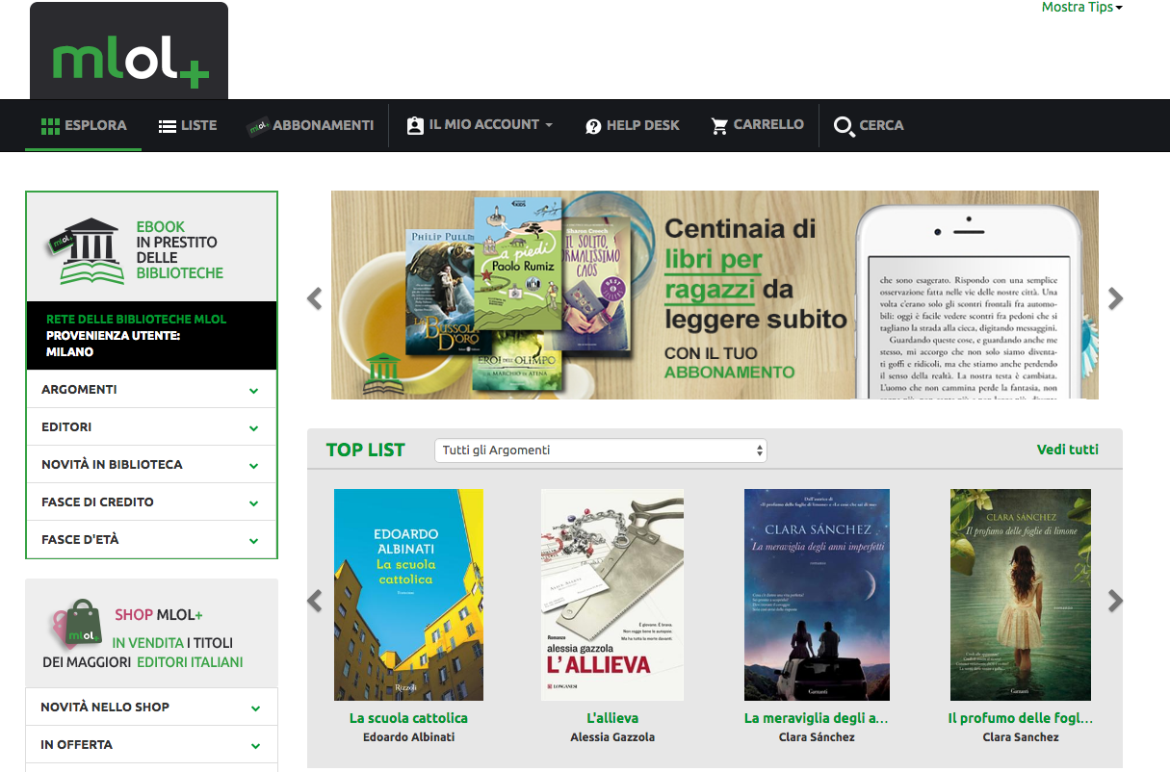Click the Il mio account badge icon

(415, 125)
